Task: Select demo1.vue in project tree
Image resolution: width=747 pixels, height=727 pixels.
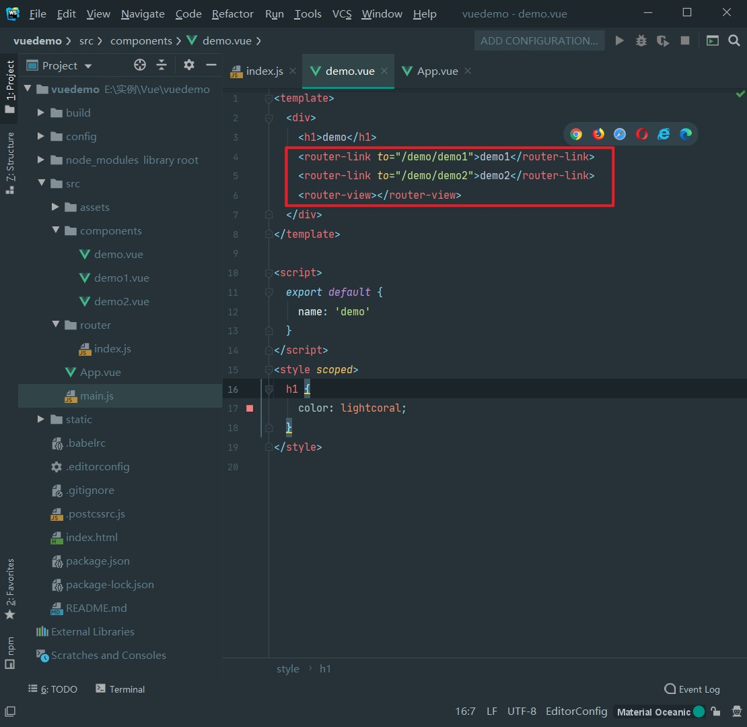Action: coord(121,278)
